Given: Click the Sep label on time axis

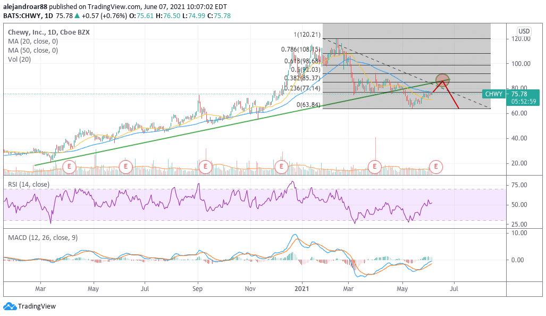Looking at the screenshot, I should [x=197, y=289].
